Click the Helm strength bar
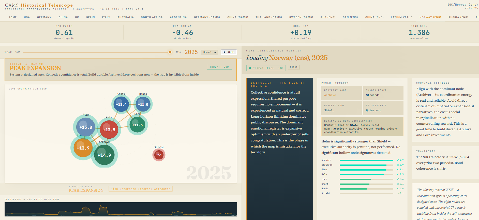479x220 pixels. tap(366, 174)
